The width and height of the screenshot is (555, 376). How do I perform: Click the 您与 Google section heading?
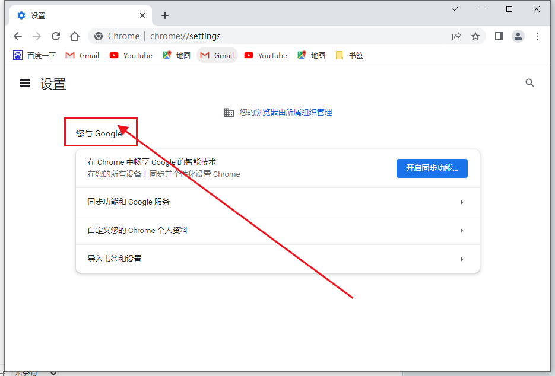pos(99,133)
